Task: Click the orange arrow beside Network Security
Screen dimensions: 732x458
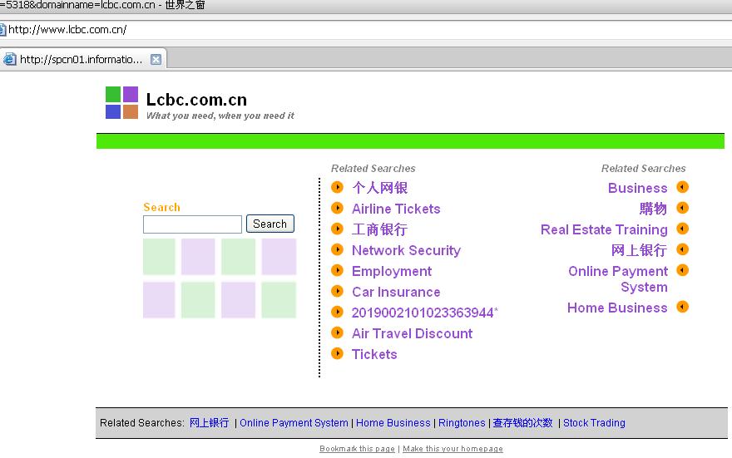Action: tap(337, 249)
